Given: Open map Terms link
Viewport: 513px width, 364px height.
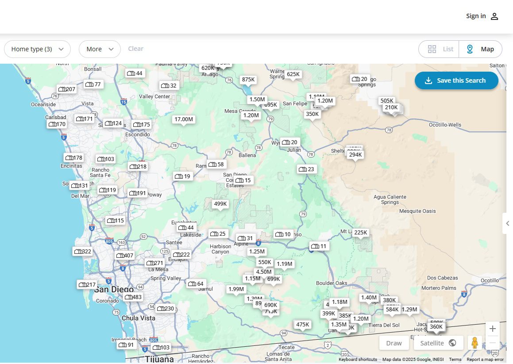Looking at the screenshot, I should pyautogui.click(x=455, y=360).
